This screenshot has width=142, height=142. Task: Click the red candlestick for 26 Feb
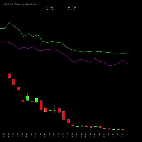pyautogui.click(x=64, y=115)
